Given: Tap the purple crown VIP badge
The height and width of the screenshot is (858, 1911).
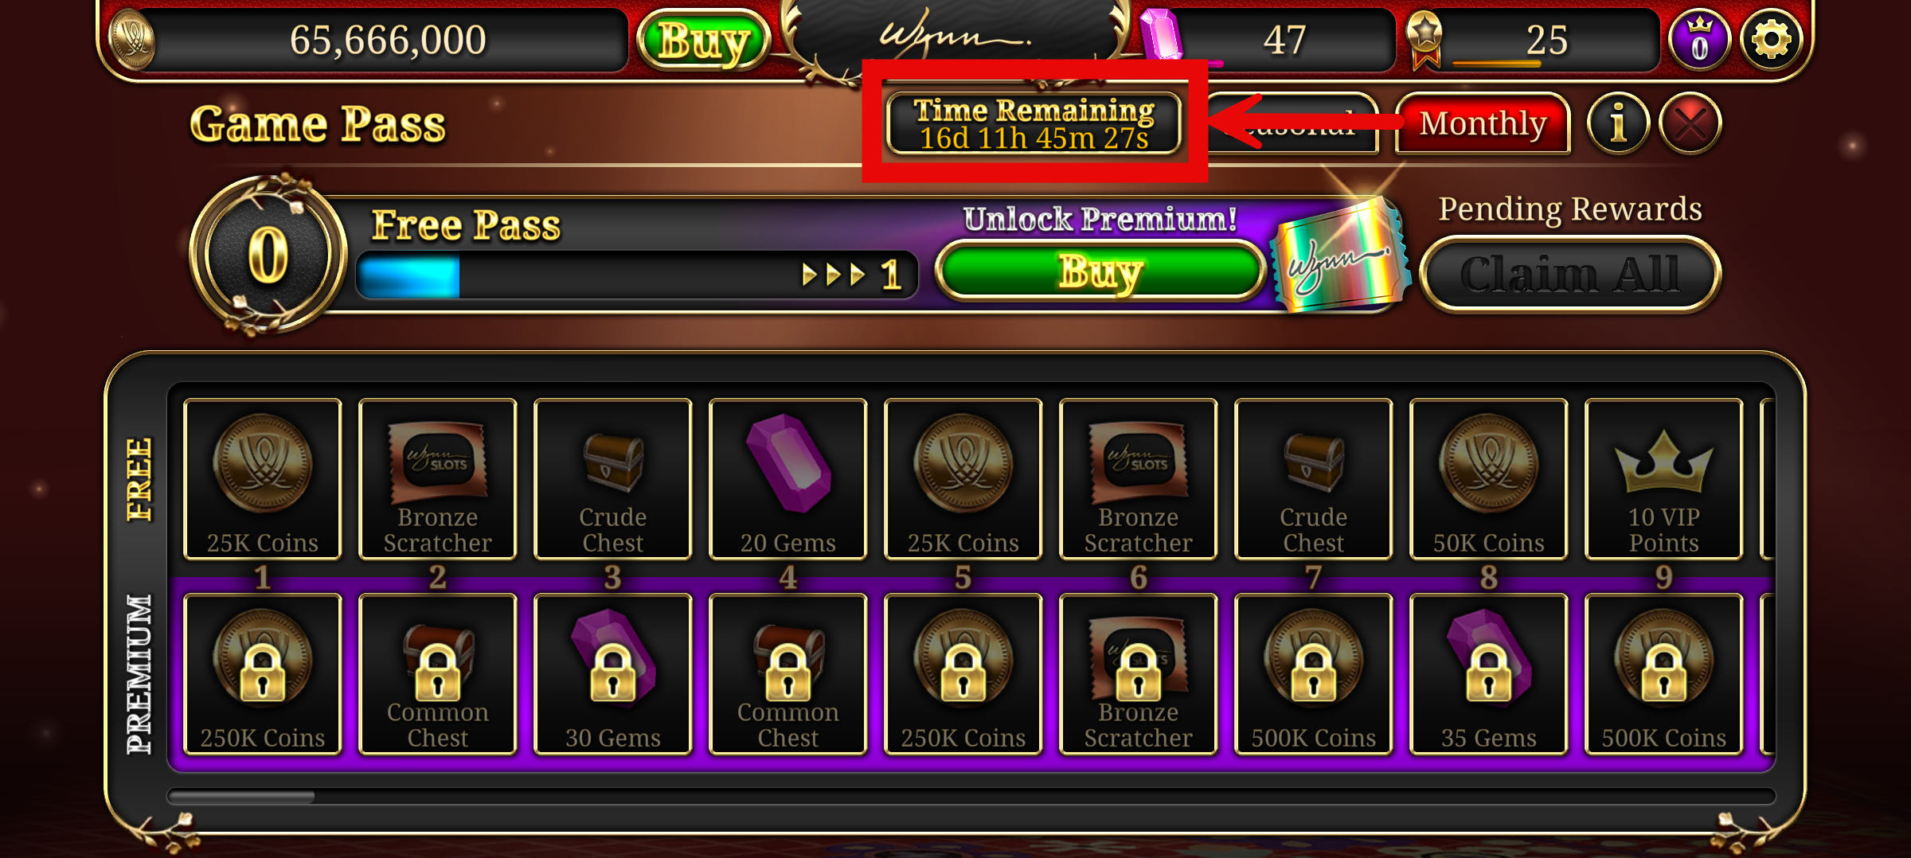Looking at the screenshot, I should click(x=1699, y=40).
